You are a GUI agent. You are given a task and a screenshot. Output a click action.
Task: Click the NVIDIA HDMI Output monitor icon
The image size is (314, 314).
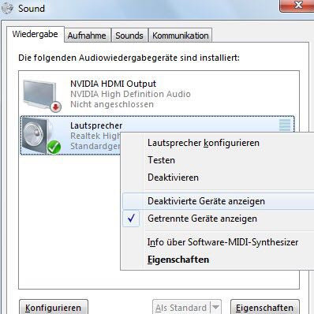click(42, 95)
